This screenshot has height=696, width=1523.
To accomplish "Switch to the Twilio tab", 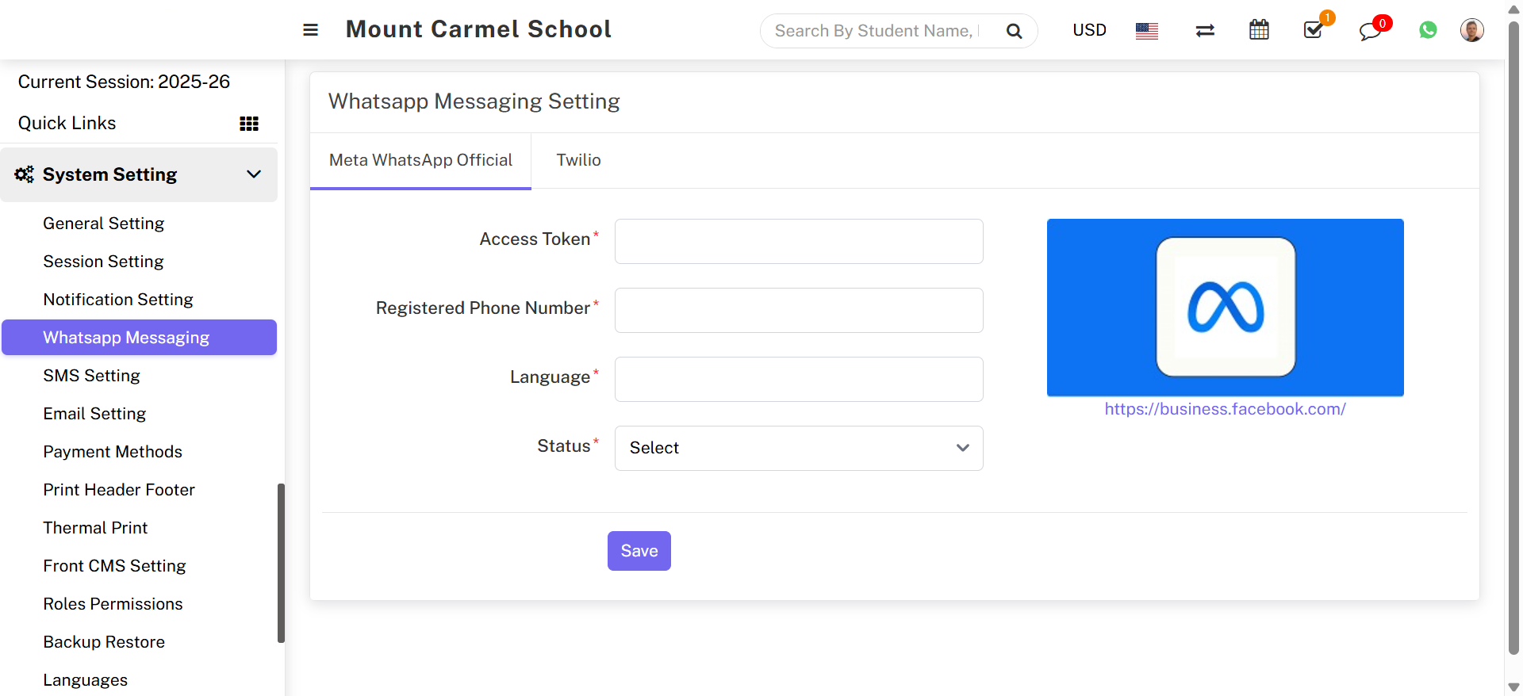I will tap(578, 160).
